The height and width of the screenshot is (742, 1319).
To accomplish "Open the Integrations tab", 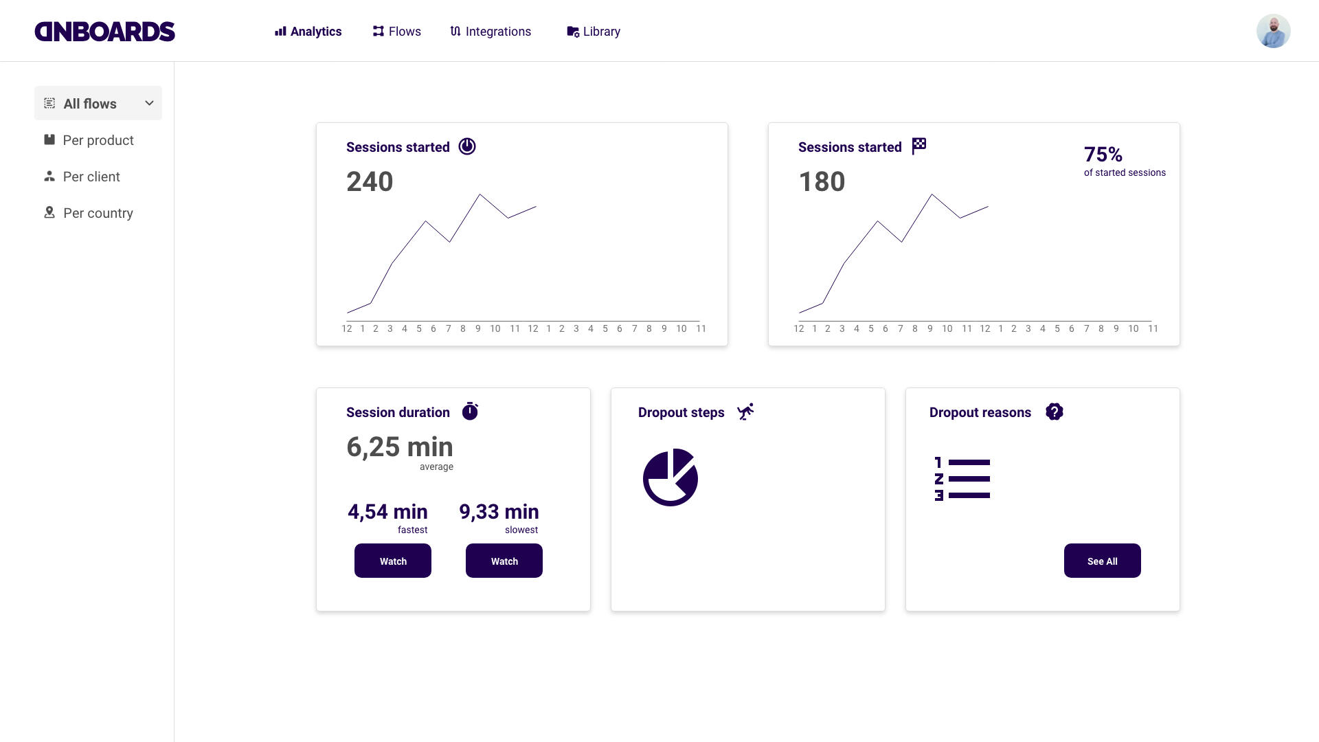I will click(491, 32).
